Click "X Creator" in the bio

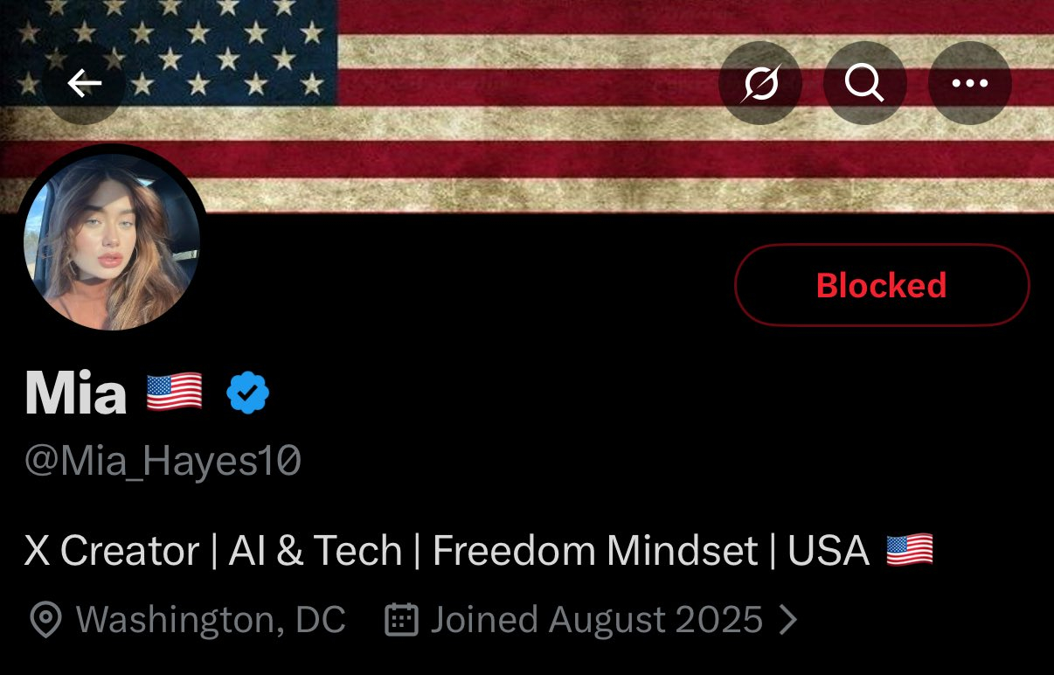[x=112, y=551]
